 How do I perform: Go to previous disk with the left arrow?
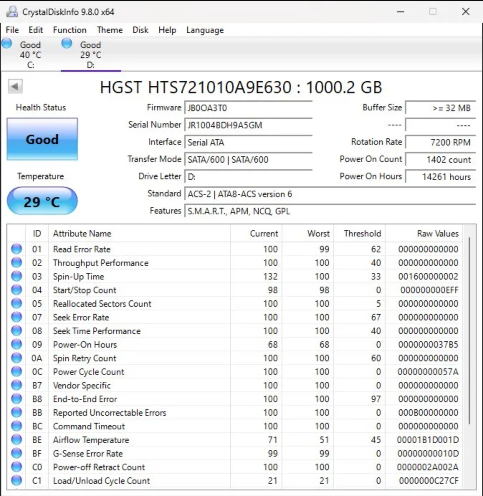click(15, 86)
